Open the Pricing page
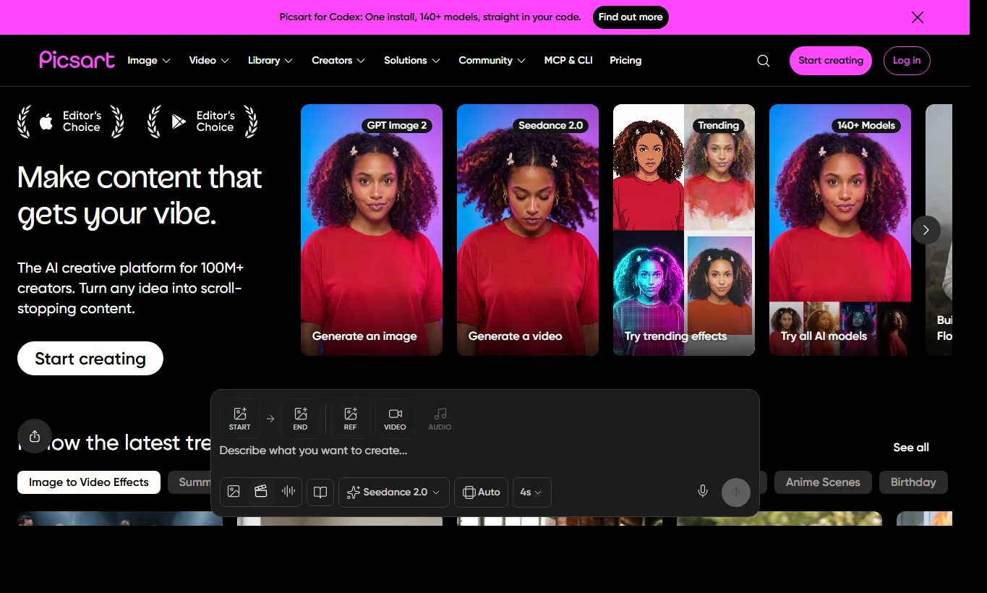Image resolution: width=987 pixels, height=593 pixels. coord(625,61)
